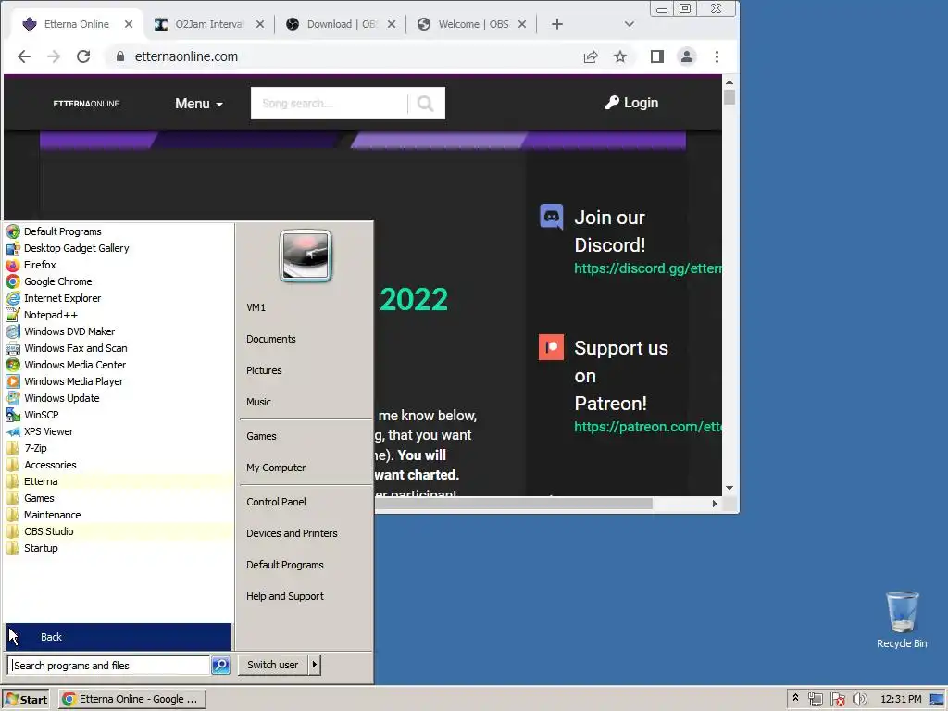
Task: Expand the arrow beside Switch user
Action: 315,665
